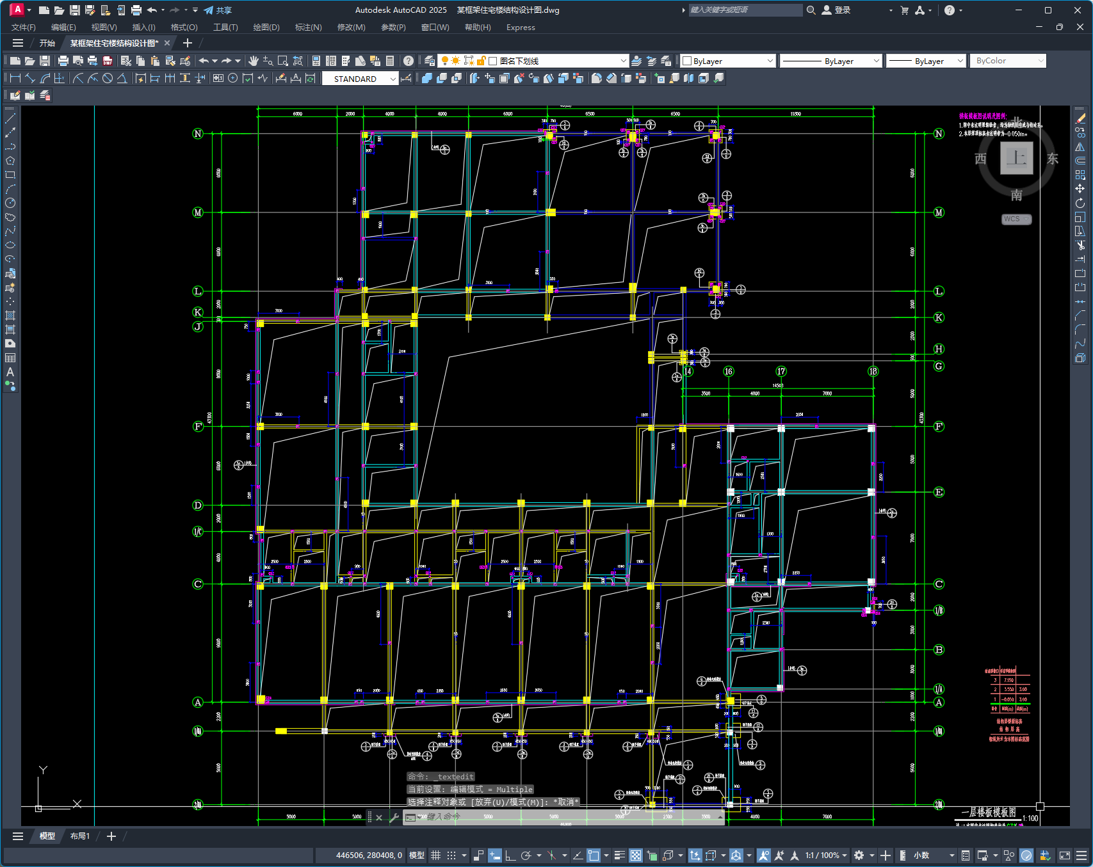Click the layer color swatch square beside 图名下划线

tap(493, 61)
